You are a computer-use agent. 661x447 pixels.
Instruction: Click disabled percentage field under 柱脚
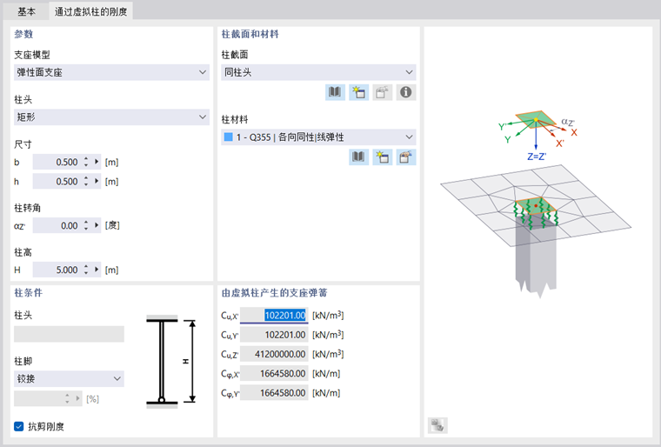48,398
